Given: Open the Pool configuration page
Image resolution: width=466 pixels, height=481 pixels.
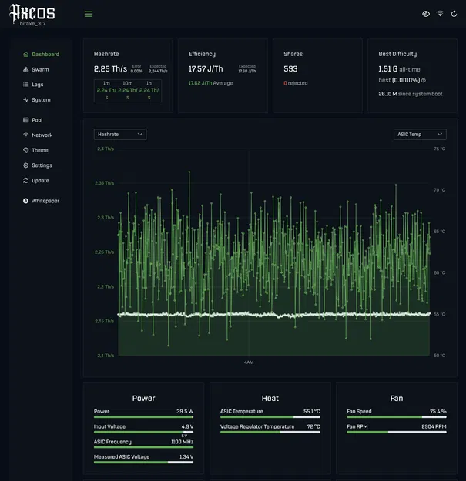Looking at the screenshot, I should pyautogui.click(x=37, y=120).
